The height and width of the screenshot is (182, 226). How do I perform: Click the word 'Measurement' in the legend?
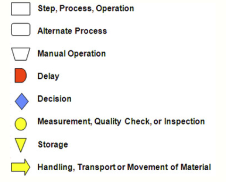click(65, 122)
